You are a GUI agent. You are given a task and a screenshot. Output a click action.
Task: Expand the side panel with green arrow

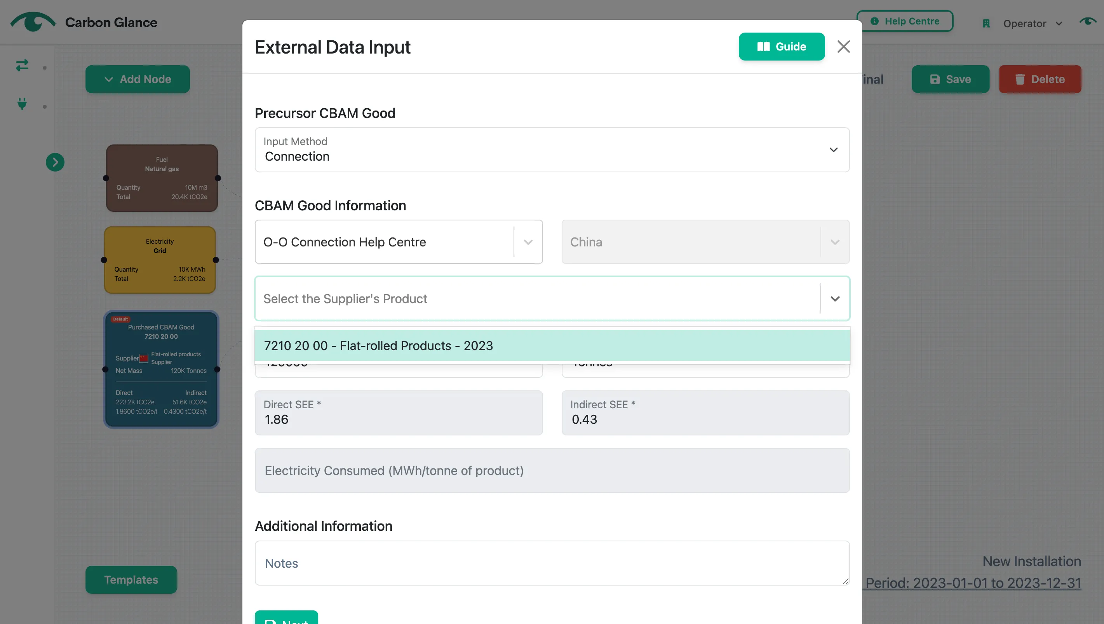click(x=55, y=163)
